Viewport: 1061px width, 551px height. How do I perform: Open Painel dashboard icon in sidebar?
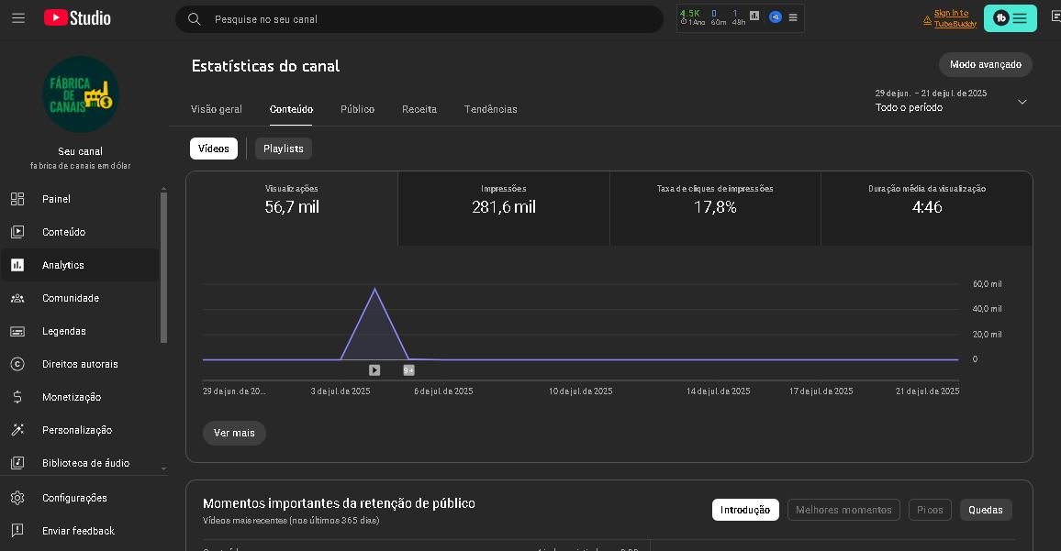pos(17,199)
